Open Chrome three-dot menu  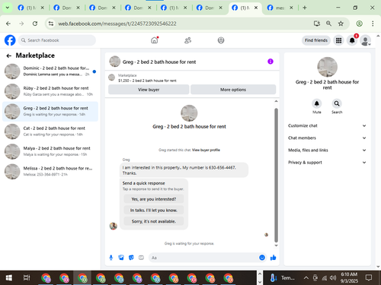373,24
